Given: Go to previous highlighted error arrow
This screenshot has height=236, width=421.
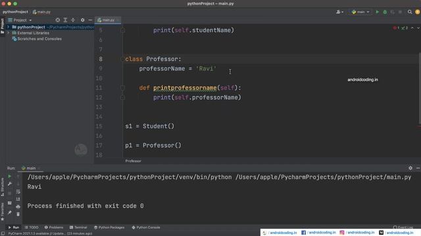Looking at the screenshot, I should click(412, 28).
